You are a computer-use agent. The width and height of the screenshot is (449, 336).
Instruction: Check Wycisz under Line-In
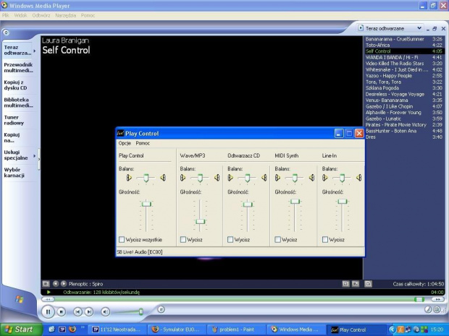[325, 239]
